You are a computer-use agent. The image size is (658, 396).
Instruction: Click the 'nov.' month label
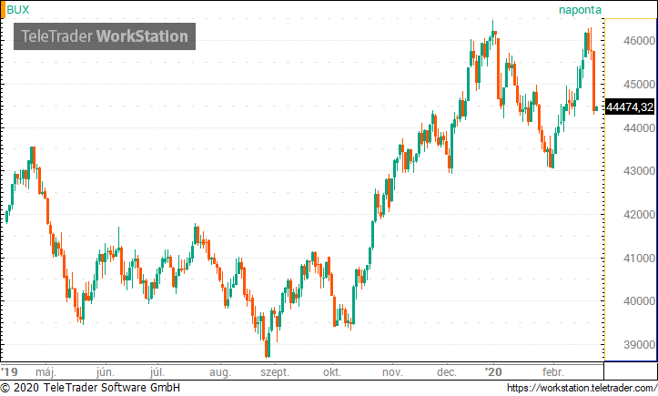[x=392, y=372]
